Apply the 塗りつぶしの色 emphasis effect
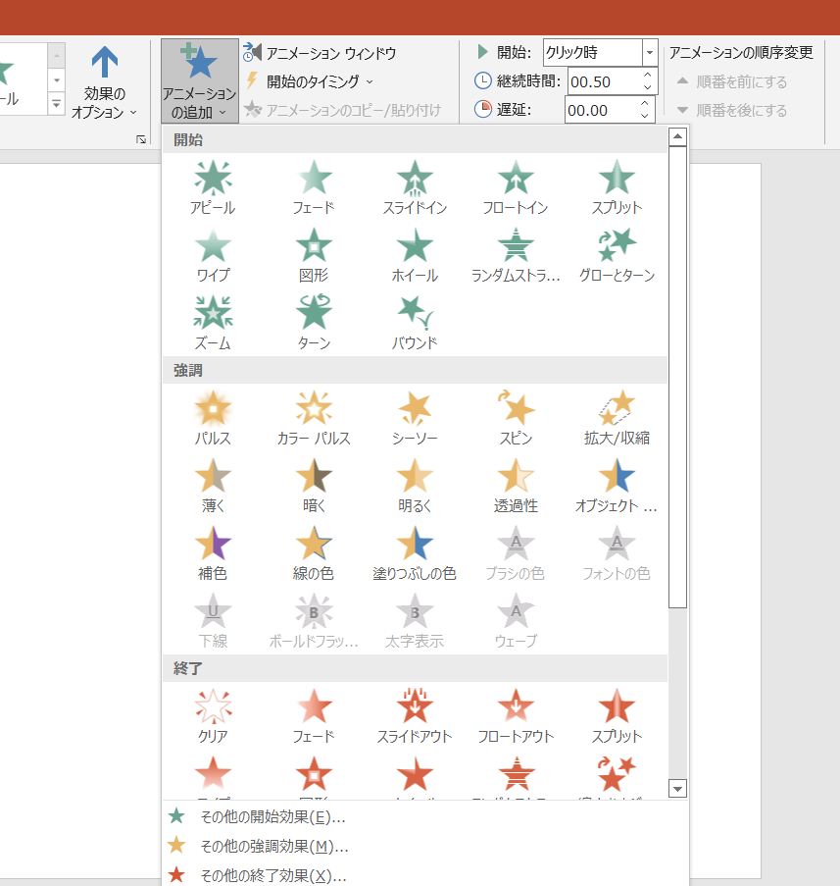The height and width of the screenshot is (886, 840). pyautogui.click(x=415, y=552)
